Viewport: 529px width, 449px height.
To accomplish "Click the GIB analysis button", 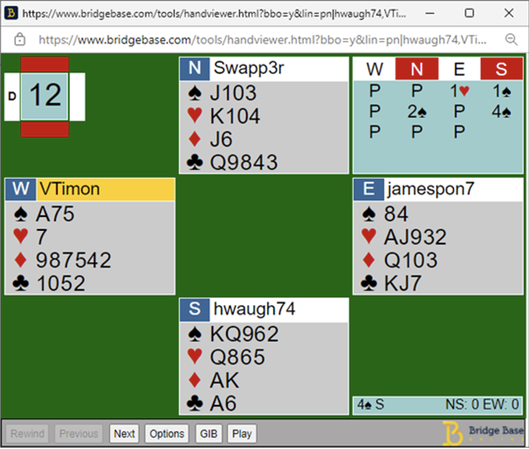I will 208,433.
